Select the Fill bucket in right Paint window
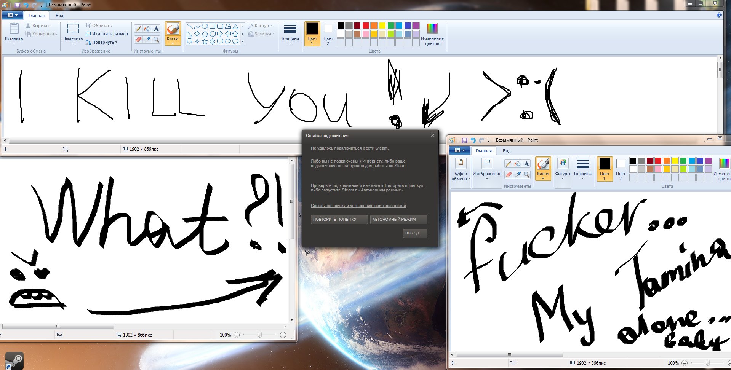This screenshot has height=370, width=731. pos(518,164)
